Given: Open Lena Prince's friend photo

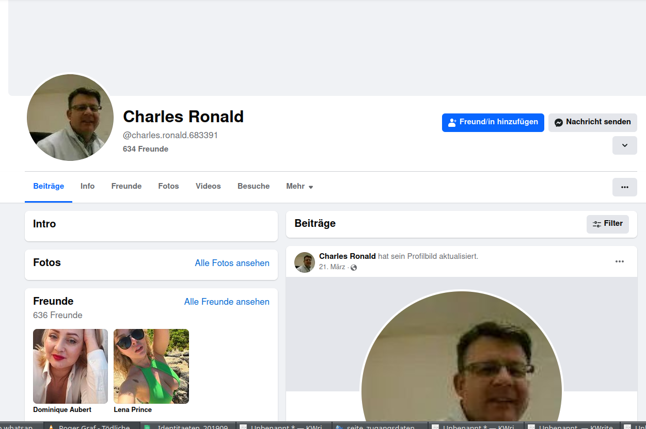Looking at the screenshot, I should (151, 366).
